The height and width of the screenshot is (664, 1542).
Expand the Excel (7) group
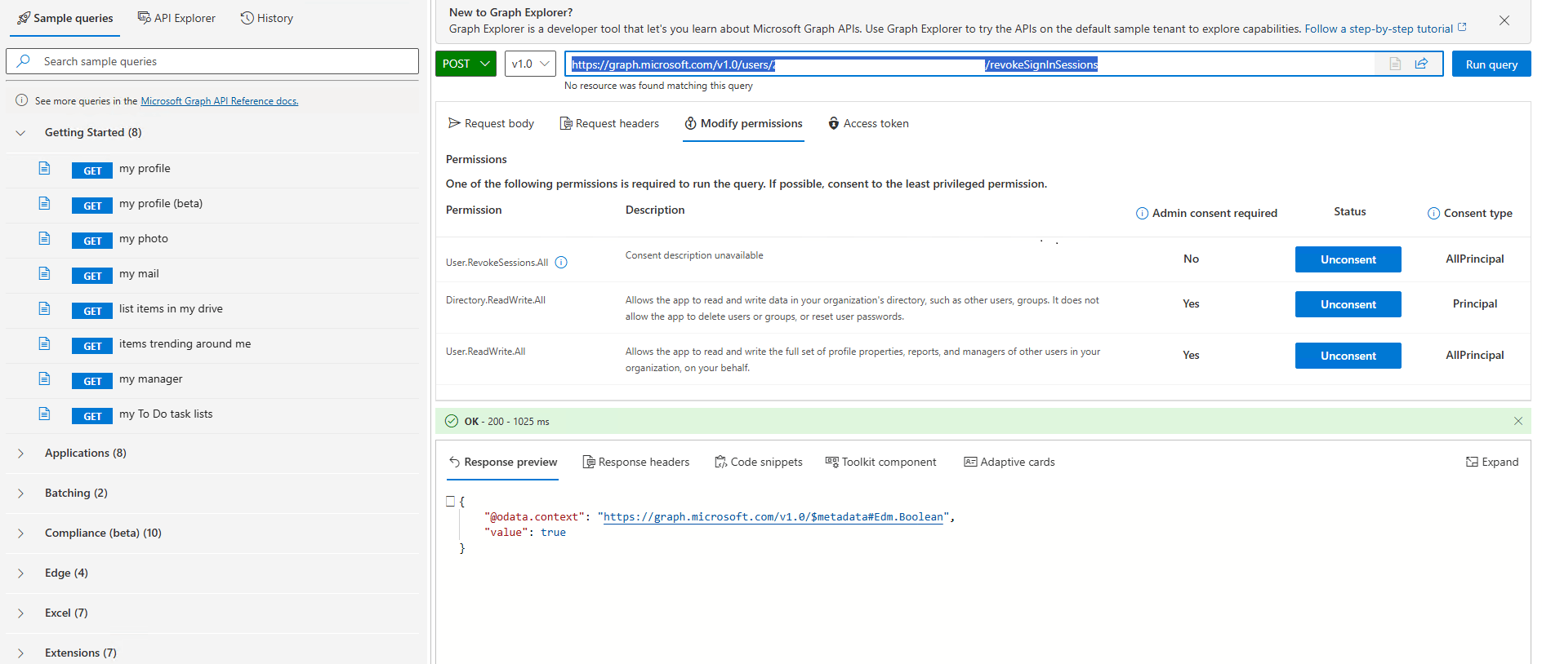[21, 613]
